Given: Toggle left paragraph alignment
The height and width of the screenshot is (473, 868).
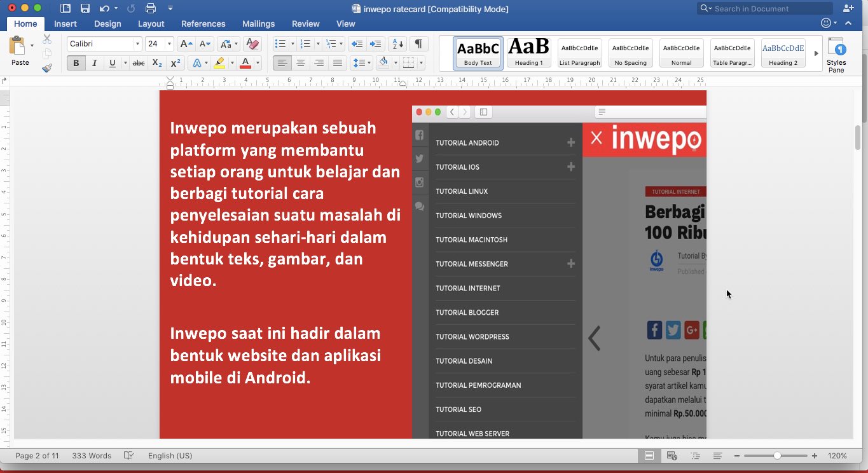Looking at the screenshot, I should coord(282,63).
